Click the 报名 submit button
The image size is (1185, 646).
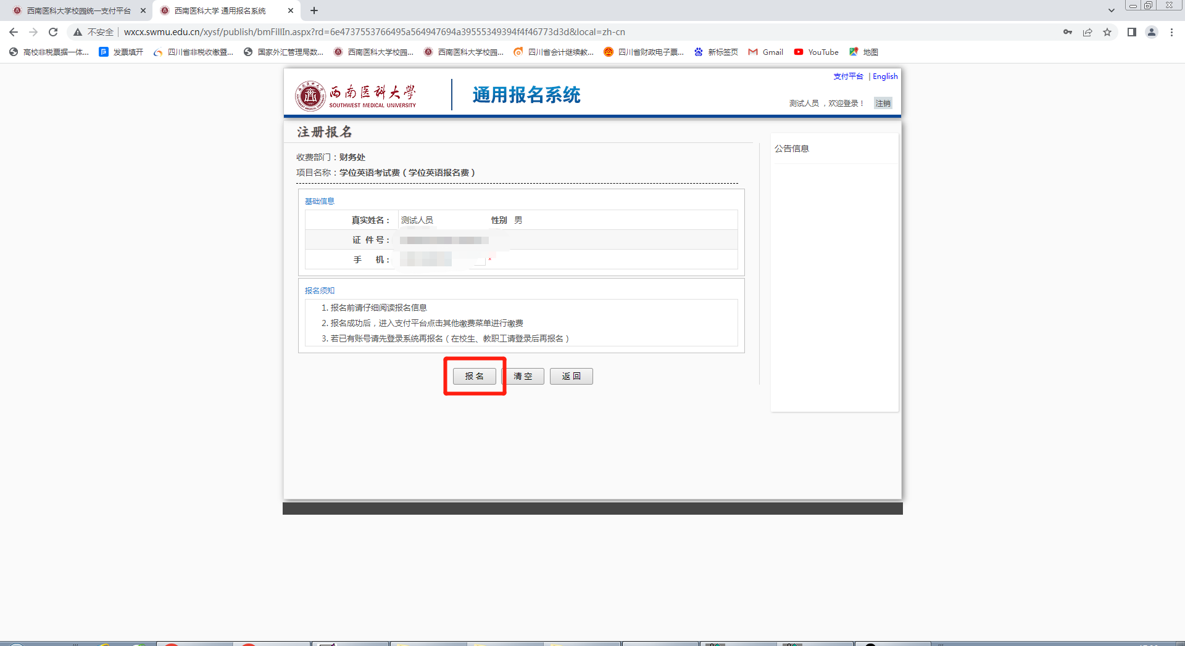[x=474, y=376]
